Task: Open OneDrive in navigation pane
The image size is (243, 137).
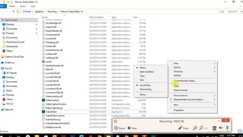Action: [x=9, y=62]
